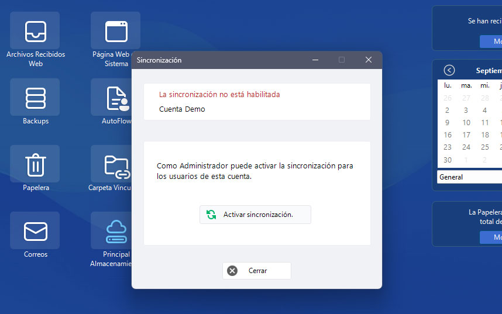Screen dimensions: 502x314
Task: Click the Cerrar button
Action: 257,271
